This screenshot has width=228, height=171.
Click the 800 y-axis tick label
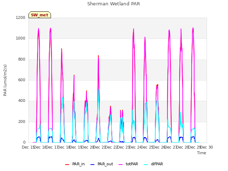[x=22, y=59]
